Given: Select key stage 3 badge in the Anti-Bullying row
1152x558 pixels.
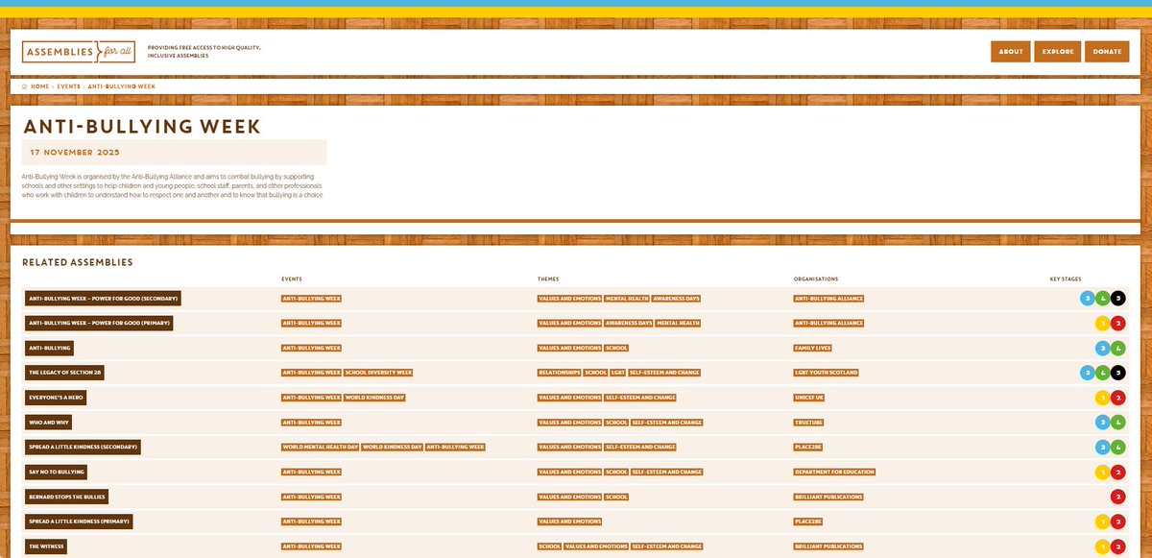Looking at the screenshot, I should tap(1103, 348).
